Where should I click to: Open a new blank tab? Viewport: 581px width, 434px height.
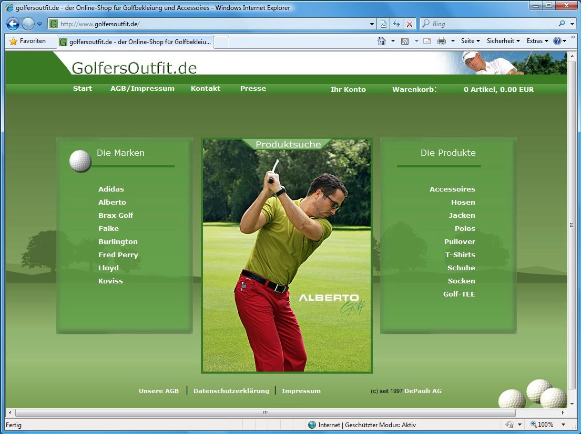tap(221, 42)
